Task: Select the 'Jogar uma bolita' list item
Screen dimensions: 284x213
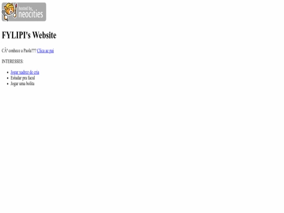Action: click(x=23, y=84)
